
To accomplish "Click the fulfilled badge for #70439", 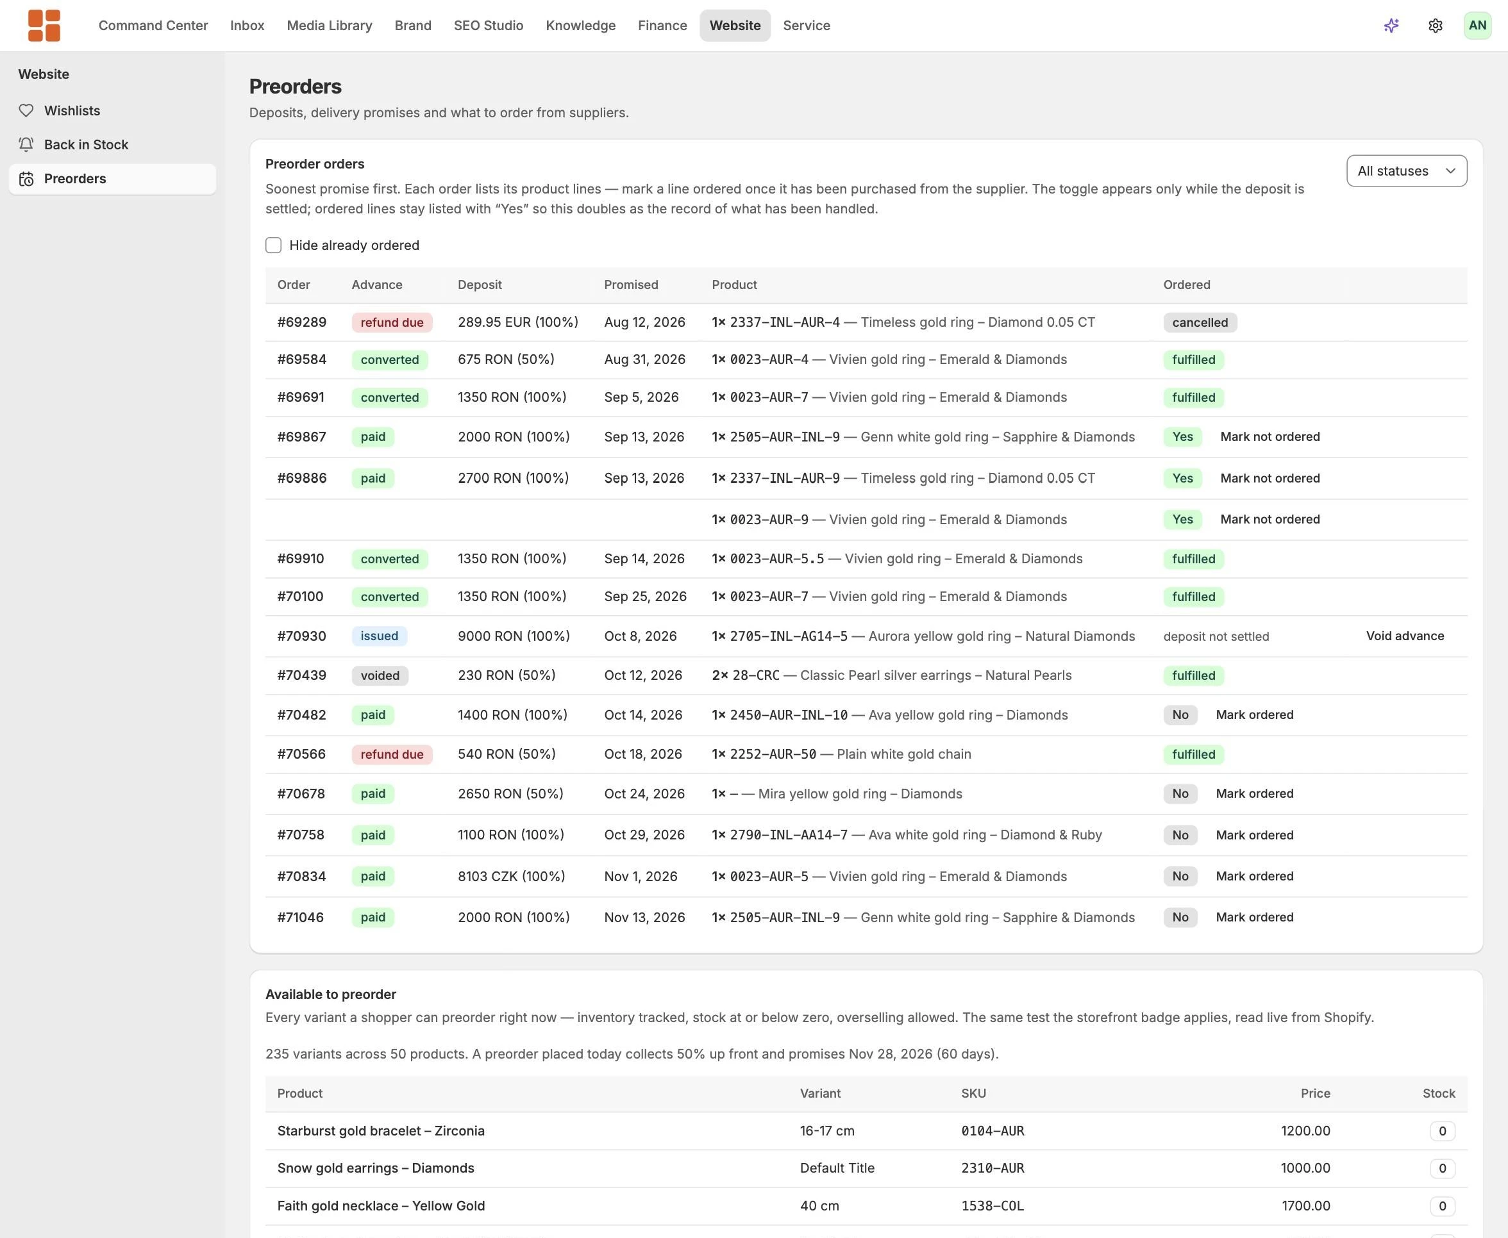I will 1193,675.
